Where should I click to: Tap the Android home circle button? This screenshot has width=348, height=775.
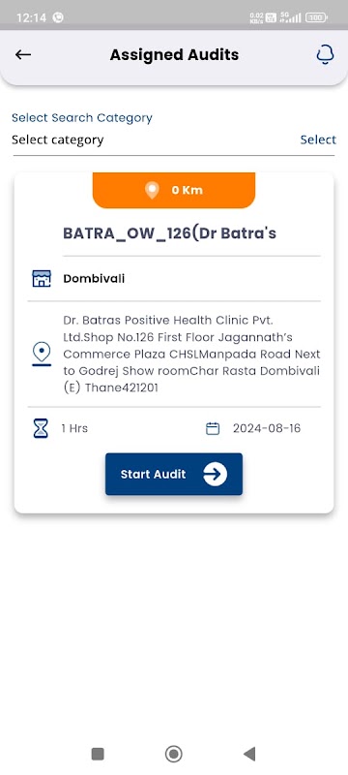click(x=173, y=755)
